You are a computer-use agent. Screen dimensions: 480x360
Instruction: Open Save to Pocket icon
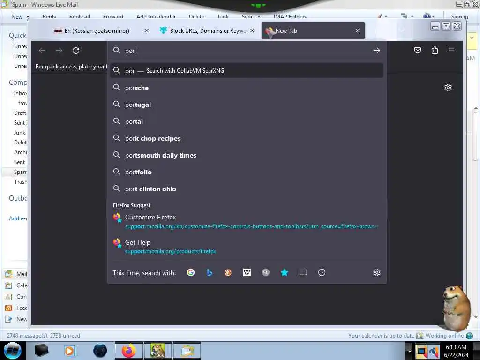click(418, 50)
